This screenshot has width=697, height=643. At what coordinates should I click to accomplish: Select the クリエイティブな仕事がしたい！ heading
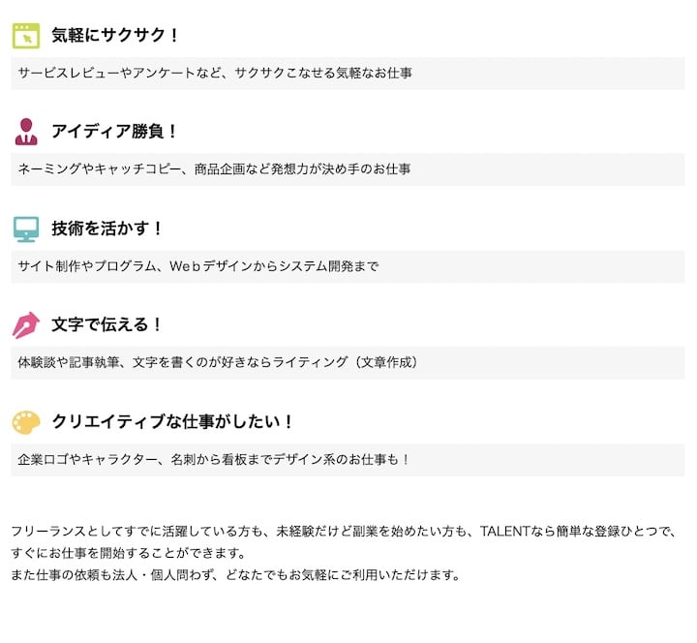coord(173,422)
